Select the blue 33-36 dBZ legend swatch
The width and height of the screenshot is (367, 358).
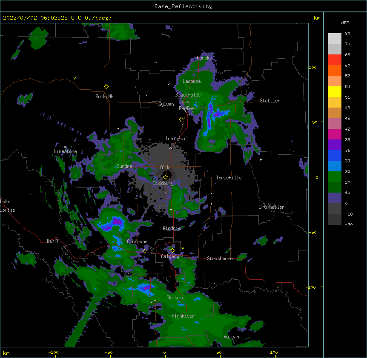point(335,155)
